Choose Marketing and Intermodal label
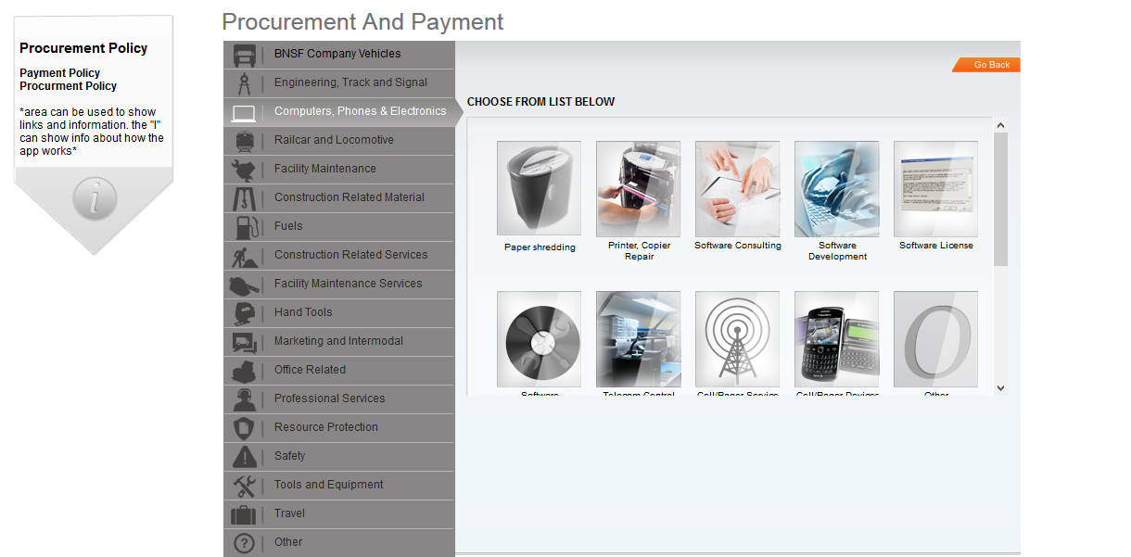Screen dimensions: 1131x557 click(x=339, y=341)
